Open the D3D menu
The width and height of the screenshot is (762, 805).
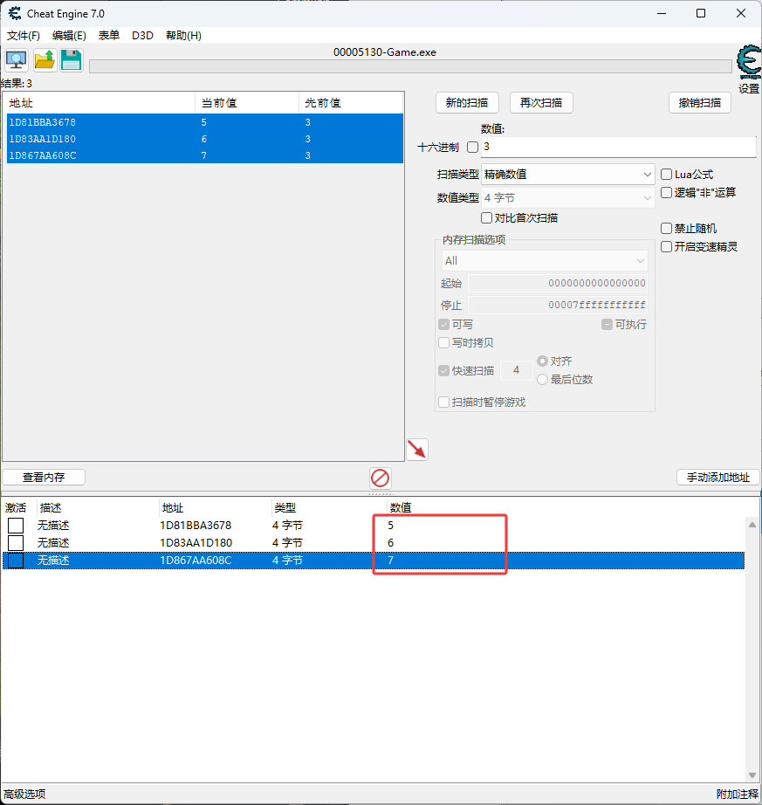(x=142, y=36)
